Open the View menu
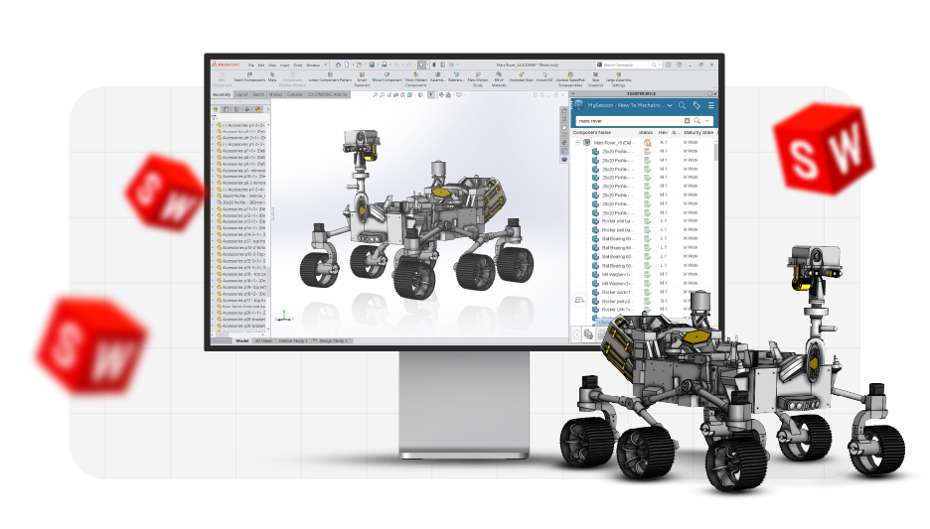 272,66
